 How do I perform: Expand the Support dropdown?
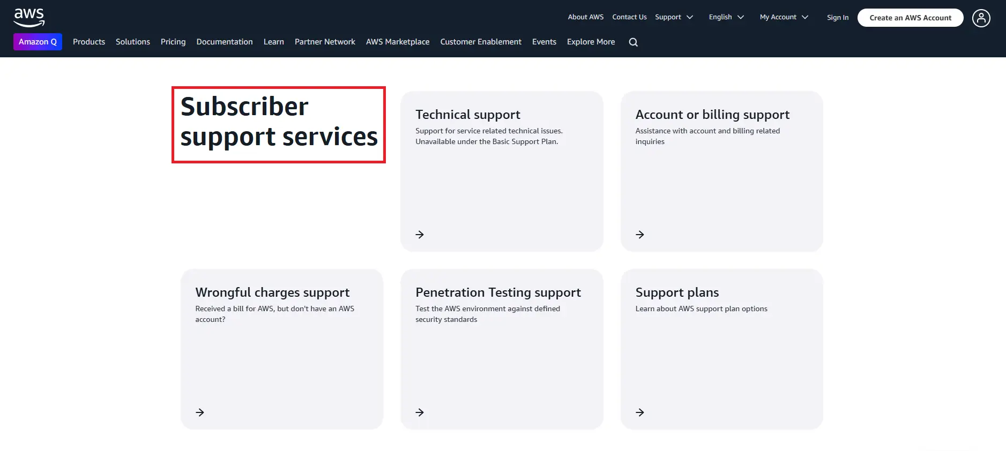coord(674,17)
